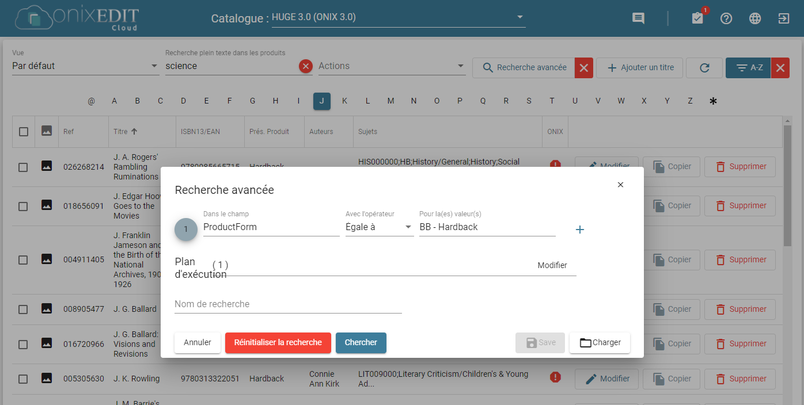Click the image icon in row 004911405

(x=47, y=259)
